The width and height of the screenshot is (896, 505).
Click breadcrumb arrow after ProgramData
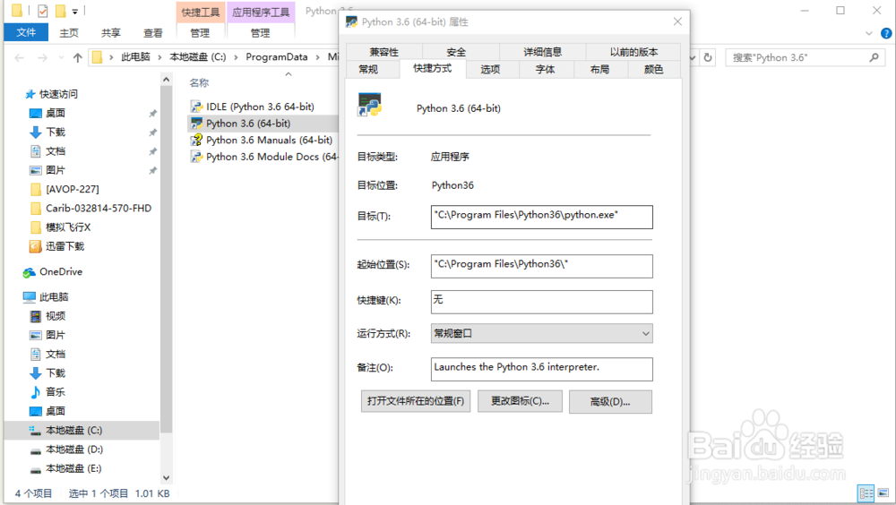tap(318, 57)
